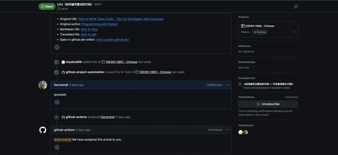Open the options menu on github-actions' comment

228,130
